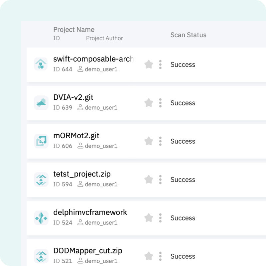Click the ID 639 label
The height and width of the screenshot is (266, 266).
[x=63, y=107]
